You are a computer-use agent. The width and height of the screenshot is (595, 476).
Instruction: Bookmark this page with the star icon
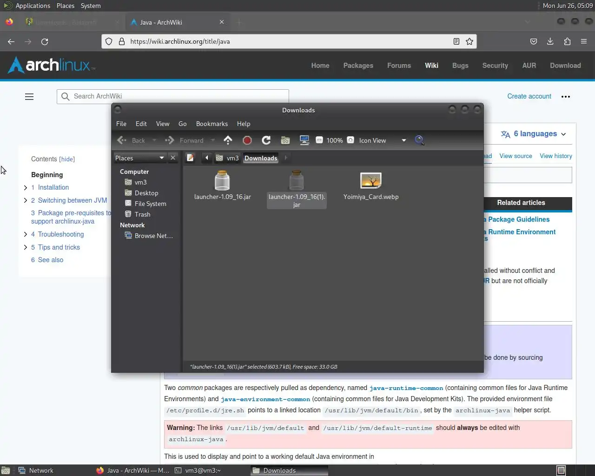coord(469,41)
